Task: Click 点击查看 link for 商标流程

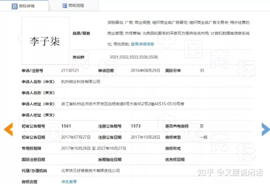Action: [69, 182]
